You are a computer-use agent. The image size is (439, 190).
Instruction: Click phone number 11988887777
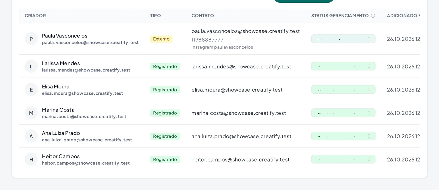pyautogui.click(x=207, y=40)
